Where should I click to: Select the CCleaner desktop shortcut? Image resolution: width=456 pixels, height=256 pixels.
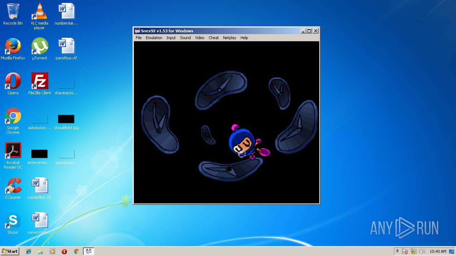[13, 188]
